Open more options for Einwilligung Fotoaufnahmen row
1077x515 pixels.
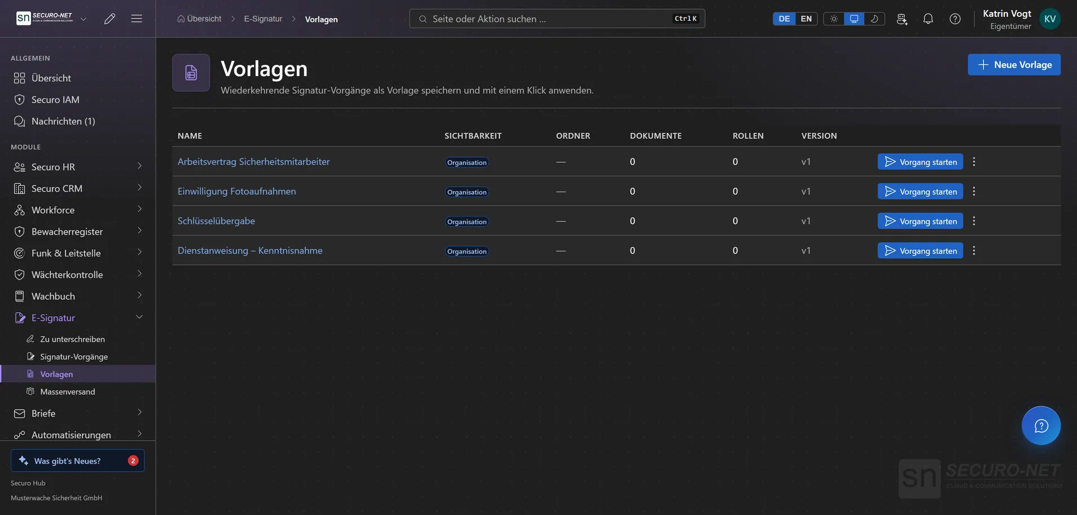(x=974, y=192)
